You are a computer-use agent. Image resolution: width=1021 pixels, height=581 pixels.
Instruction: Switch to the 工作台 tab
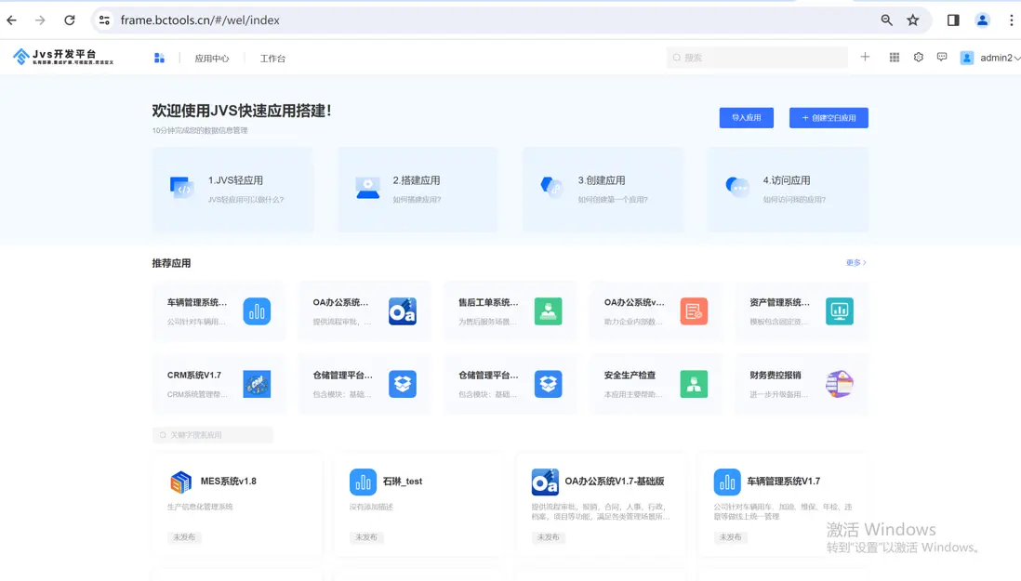coord(272,57)
